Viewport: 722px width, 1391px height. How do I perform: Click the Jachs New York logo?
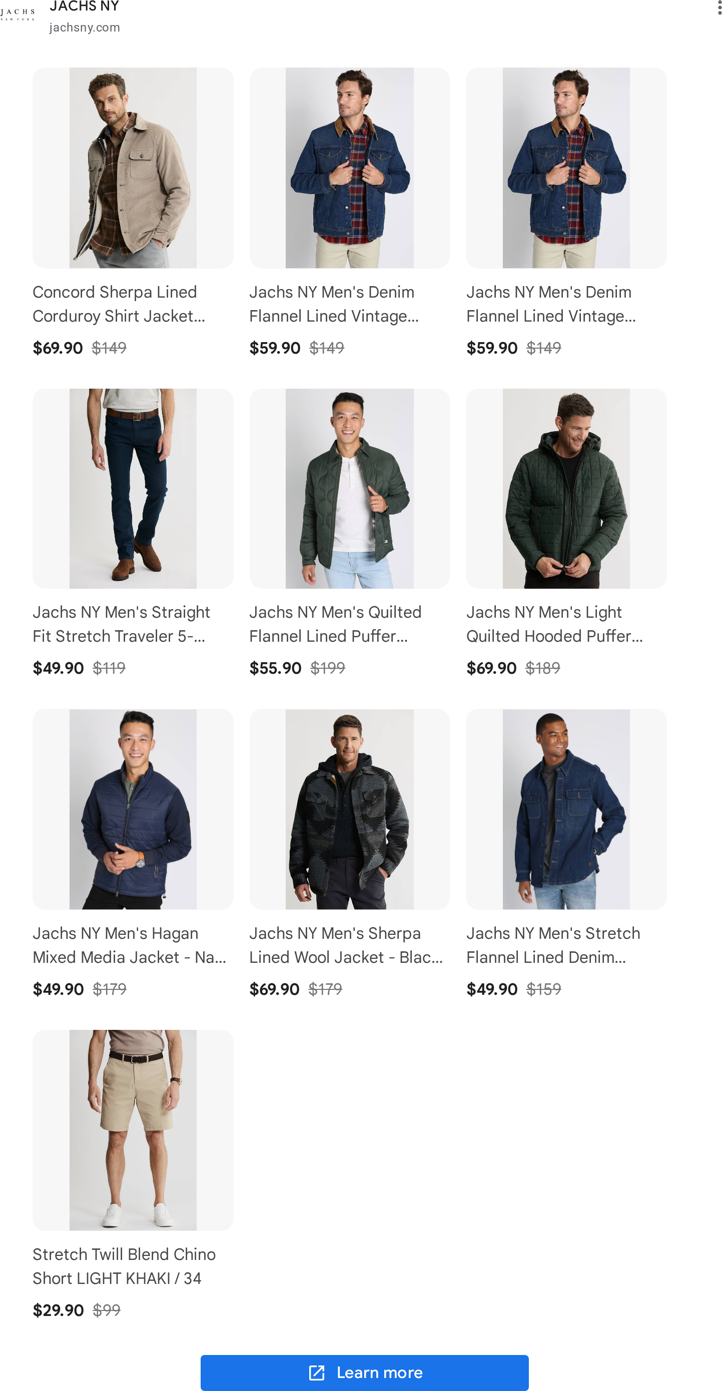coord(18,14)
